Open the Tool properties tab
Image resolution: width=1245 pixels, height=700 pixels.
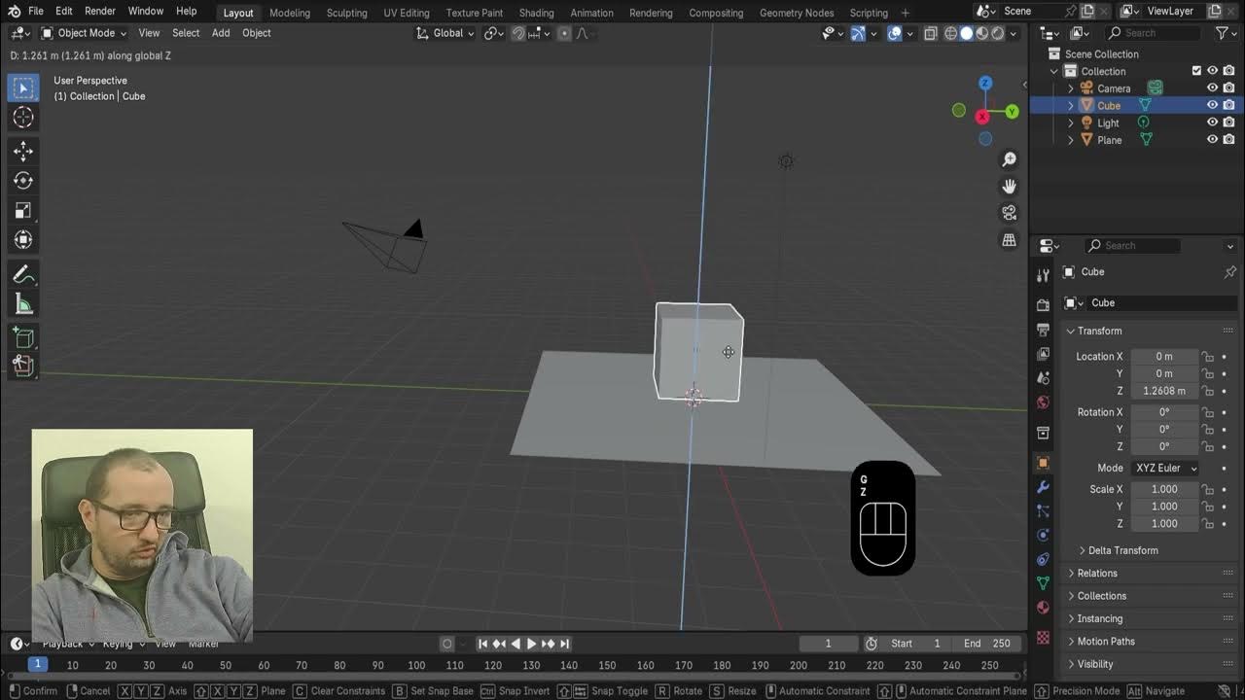click(1043, 275)
